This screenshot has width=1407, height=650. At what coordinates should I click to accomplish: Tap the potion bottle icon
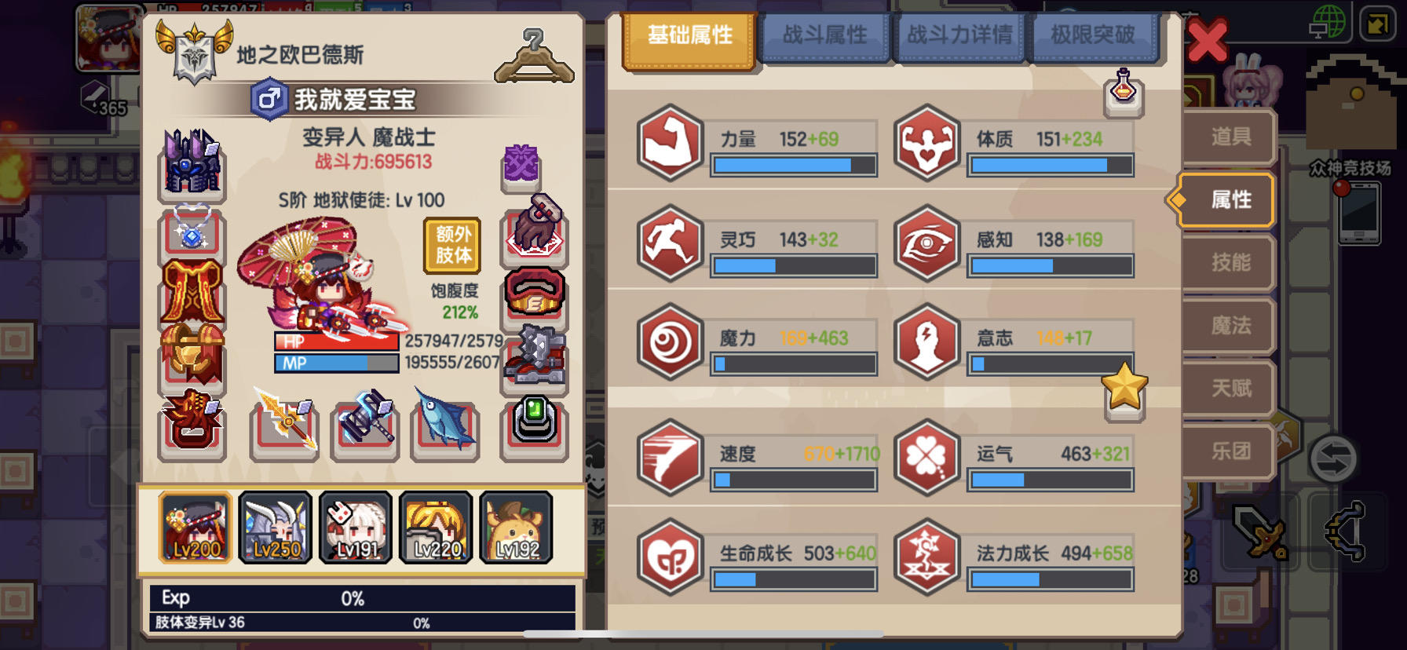click(x=1124, y=92)
